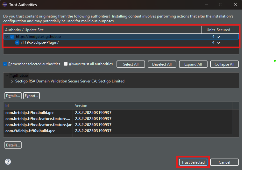Click secured checkmark in bridgetek.github.io row
This screenshot has width=276, height=170.
click(219, 37)
